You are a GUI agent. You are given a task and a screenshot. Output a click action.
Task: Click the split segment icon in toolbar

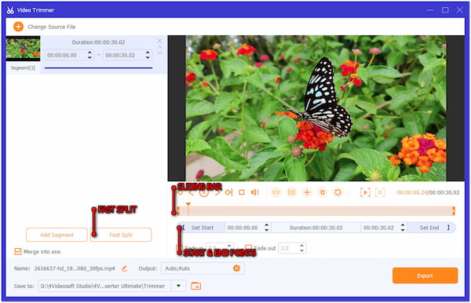click(276, 192)
